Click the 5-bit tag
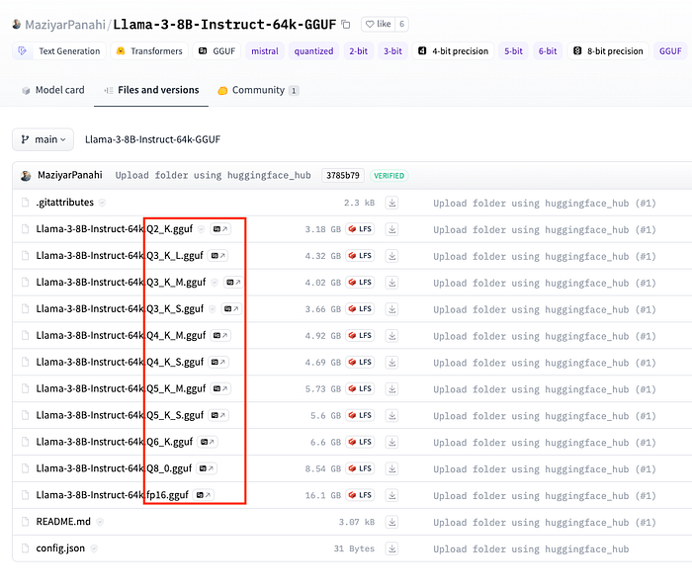Image resolution: width=692 pixels, height=588 pixels. (513, 51)
